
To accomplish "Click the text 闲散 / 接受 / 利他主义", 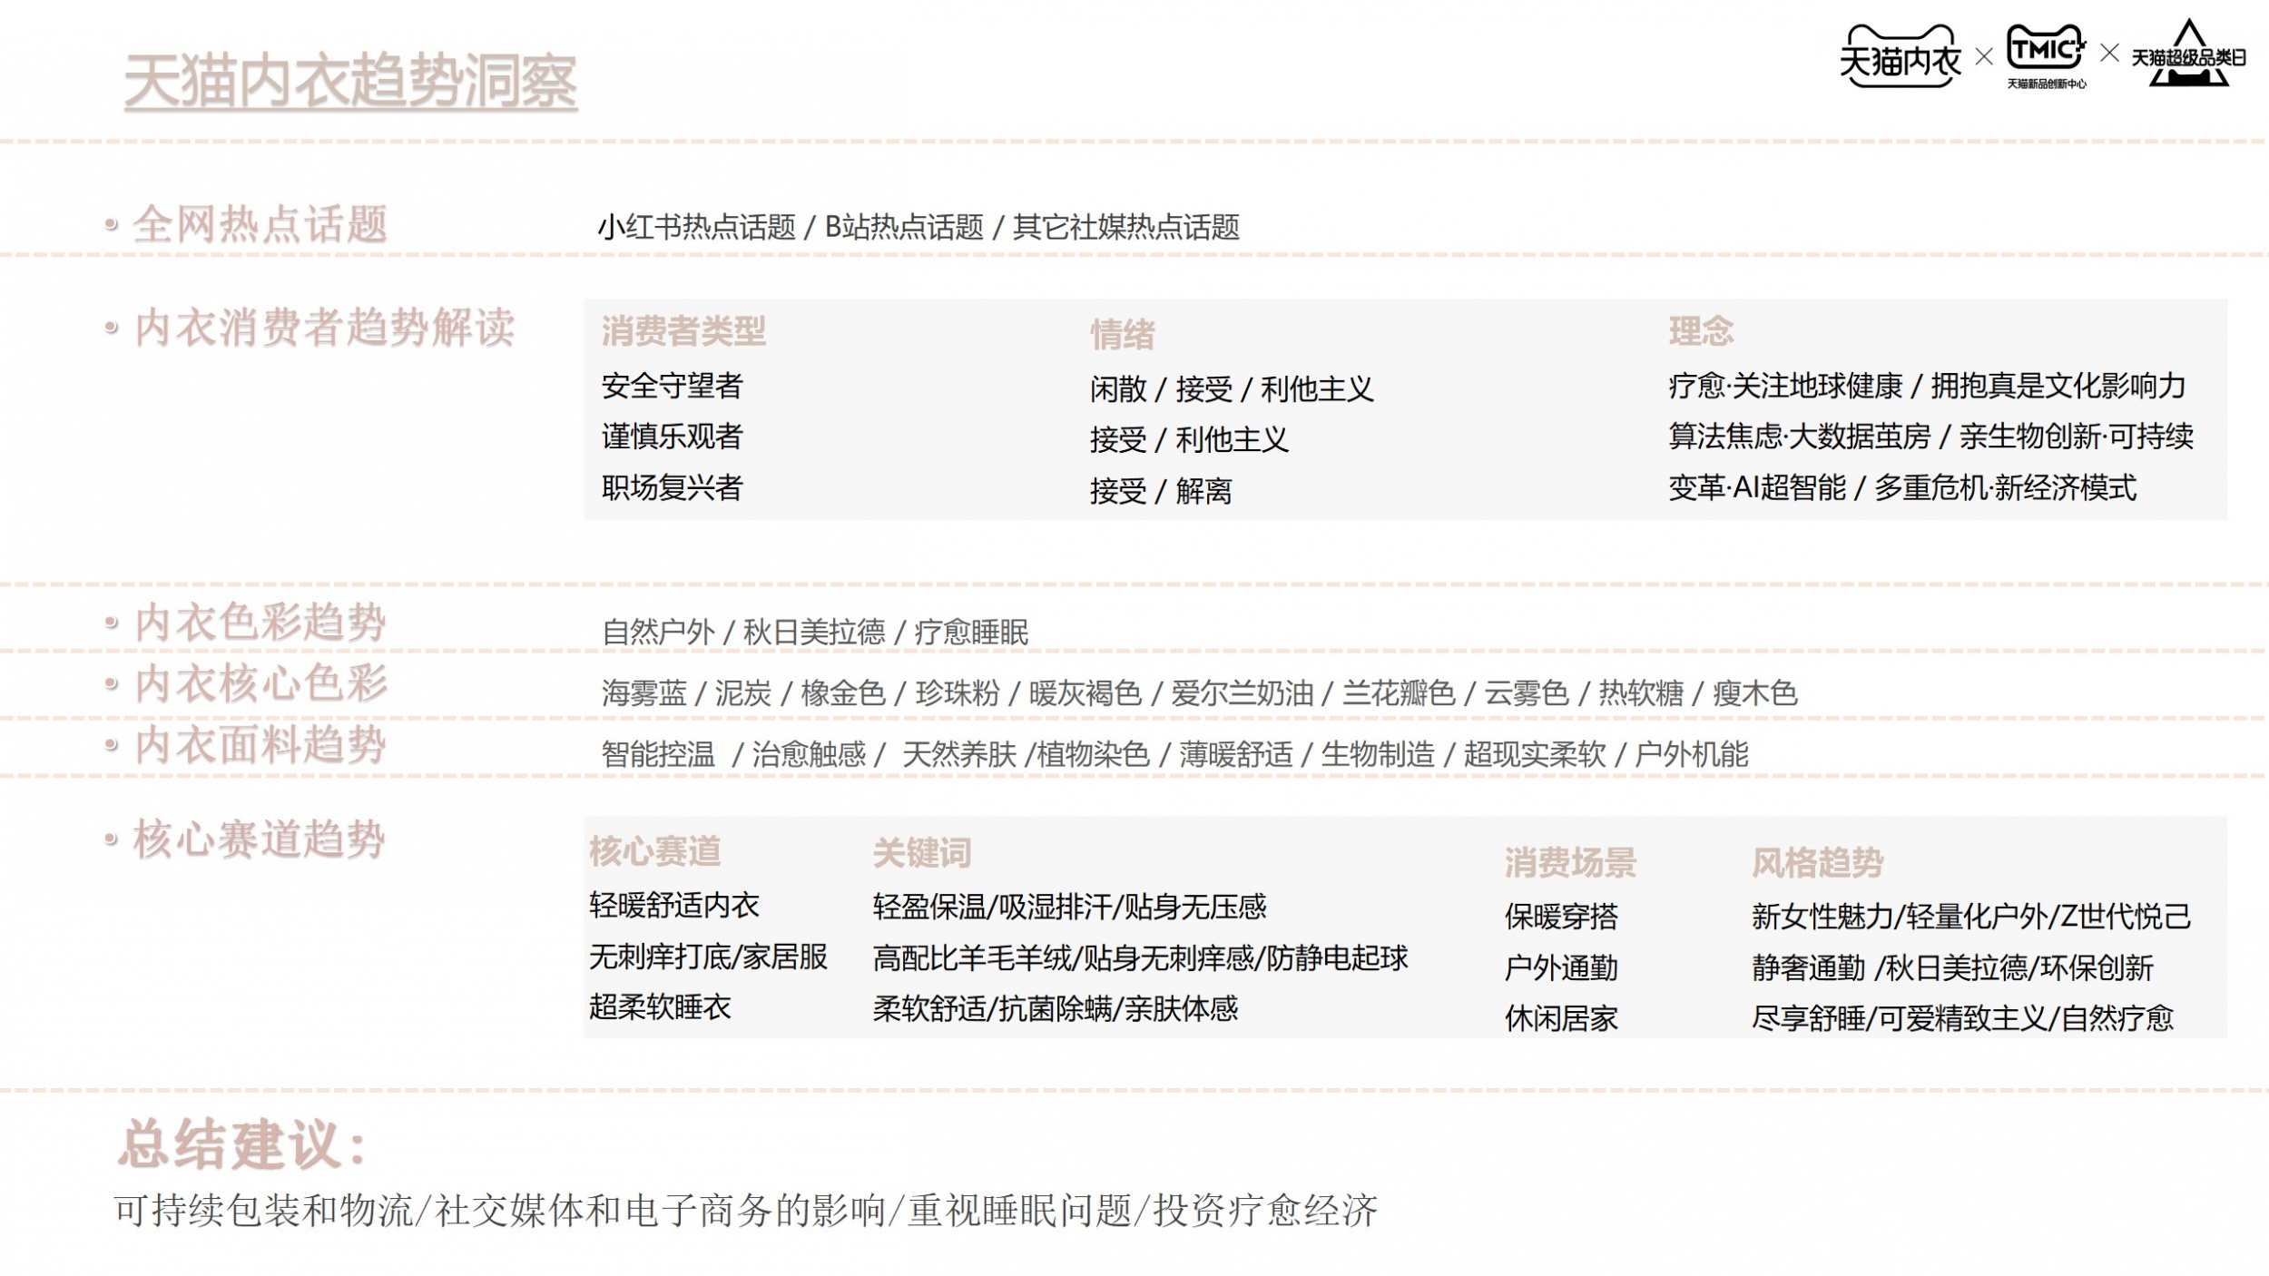I will point(1232,389).
